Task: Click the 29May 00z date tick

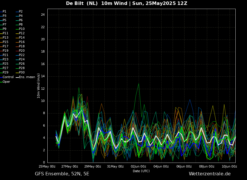Action: coord(93,167)
